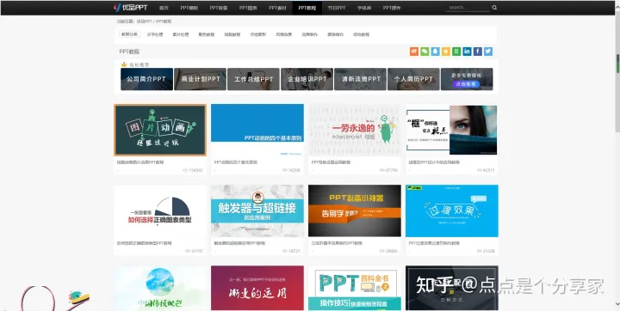Open the 商业计划PPT banner
The height and width of the screenshot is (311, 620).
(x=200, y=79)
